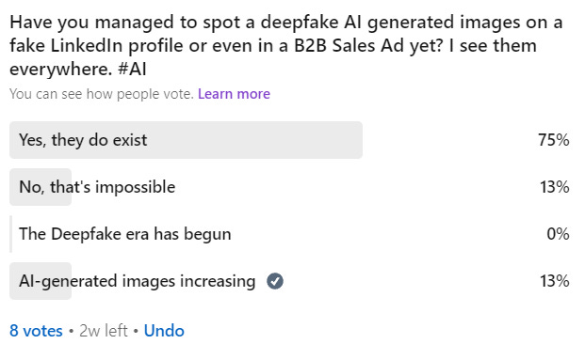The height and width of the screenshot is (344, 585).
Task: View voters via the 8 votes link
Action: [x=36, y=331]
